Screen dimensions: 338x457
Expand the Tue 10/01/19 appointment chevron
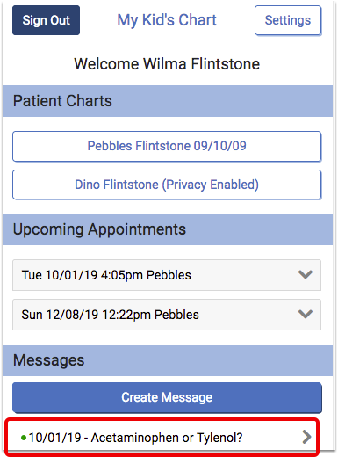[306, 275]
